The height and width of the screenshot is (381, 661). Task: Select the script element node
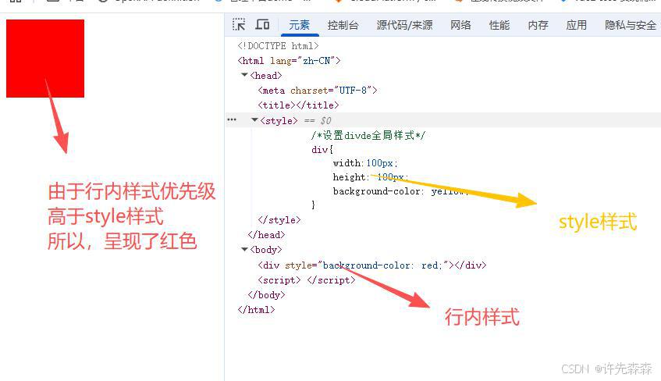[x=307, y=280]
